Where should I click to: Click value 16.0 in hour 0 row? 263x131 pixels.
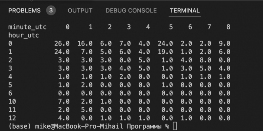pos(85,44)
